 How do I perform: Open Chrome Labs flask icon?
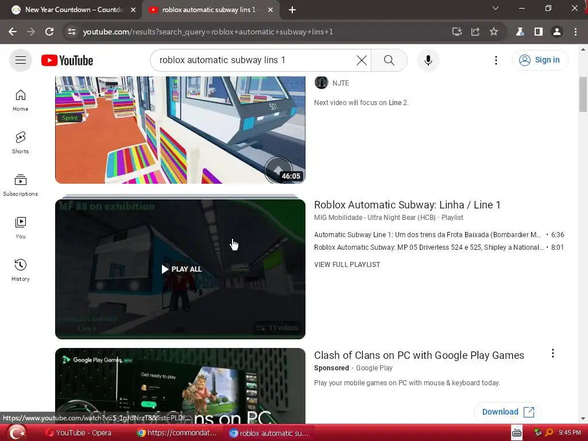click(520, 32)
